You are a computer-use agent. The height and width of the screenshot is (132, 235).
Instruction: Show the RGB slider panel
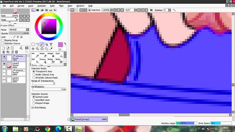pyautogui.click(x=37, y=10)
